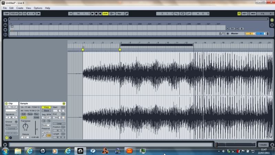Viewport: 275px width, 155px height.
Task: Click the Transpose knob
Action: click(25, 127)
